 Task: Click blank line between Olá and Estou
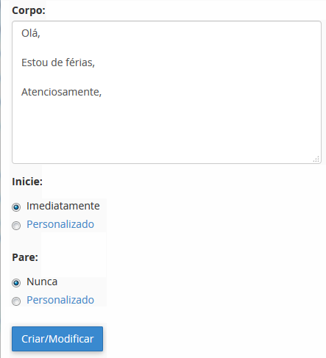[x=166, y=48]
